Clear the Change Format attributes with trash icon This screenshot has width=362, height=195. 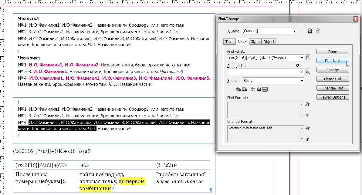(307, 139)
